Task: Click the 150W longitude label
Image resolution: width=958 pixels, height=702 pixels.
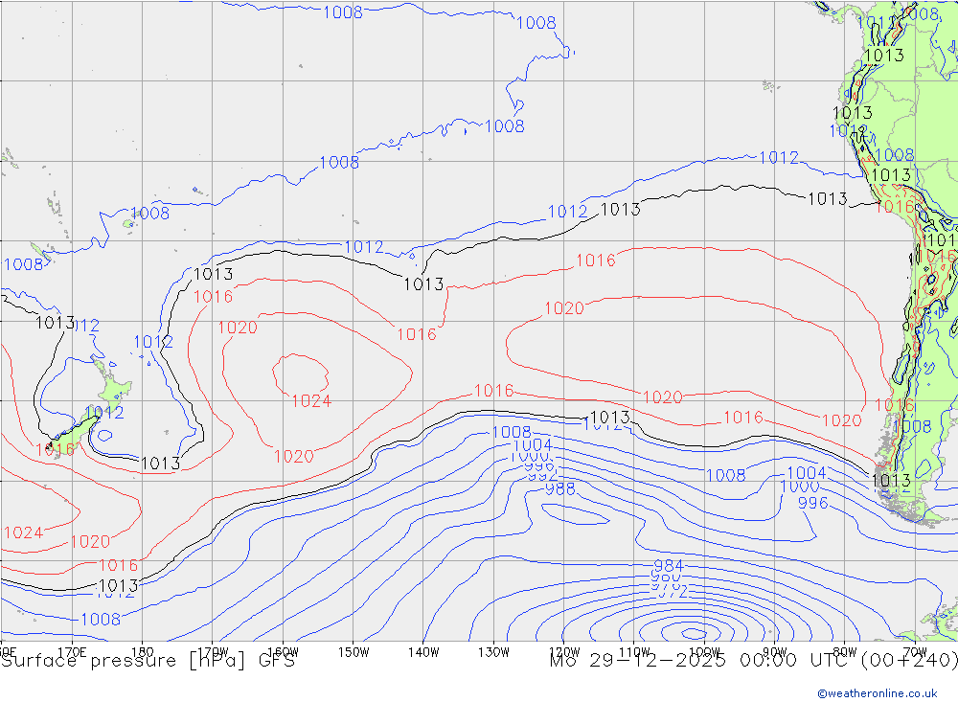Action: tap(354, 652)
